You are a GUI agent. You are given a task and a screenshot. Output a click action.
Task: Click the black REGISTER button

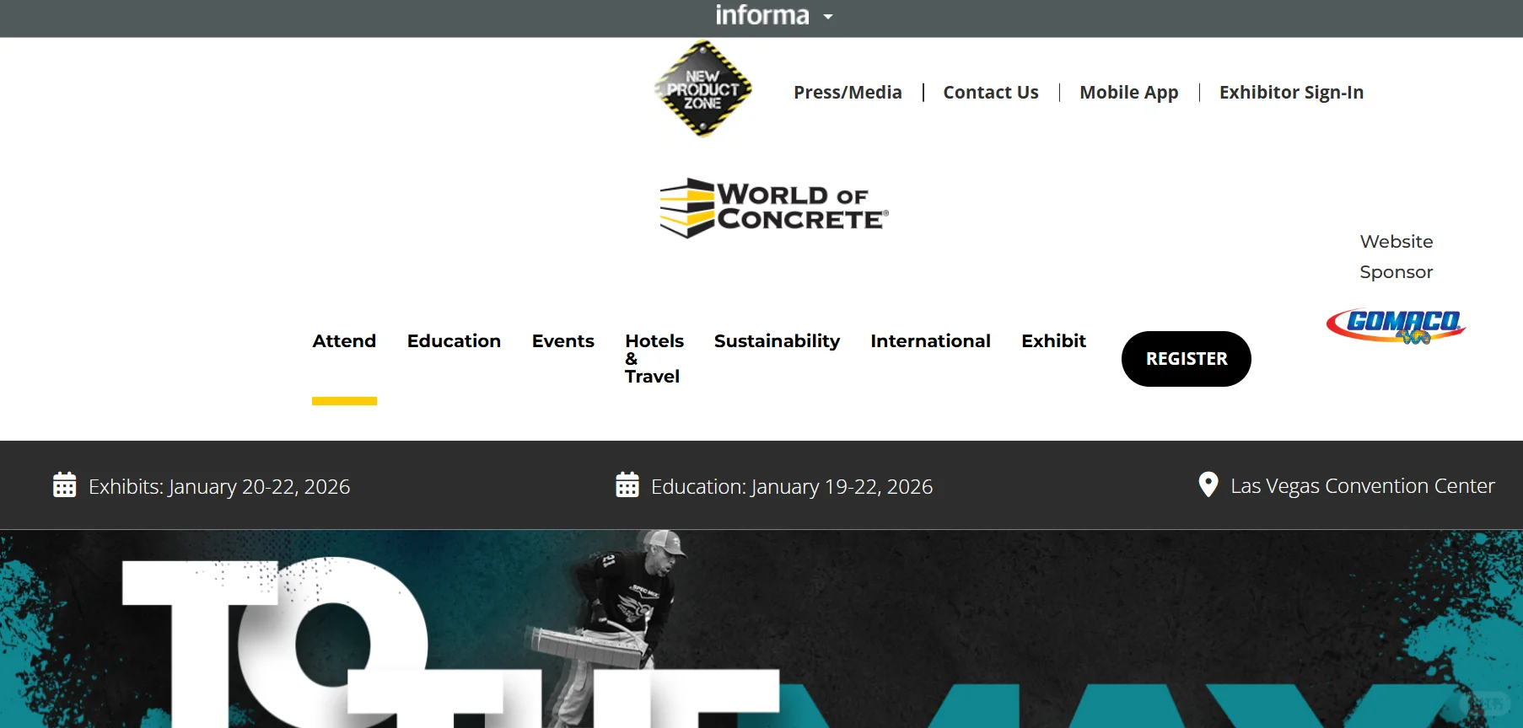[1187, 359]
